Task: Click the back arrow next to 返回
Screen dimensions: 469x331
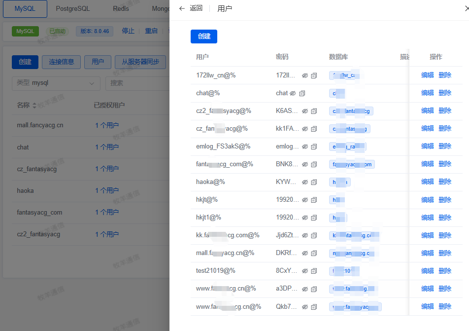Action: 182,8
